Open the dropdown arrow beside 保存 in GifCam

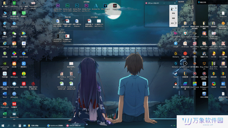[x=176, y=23]
